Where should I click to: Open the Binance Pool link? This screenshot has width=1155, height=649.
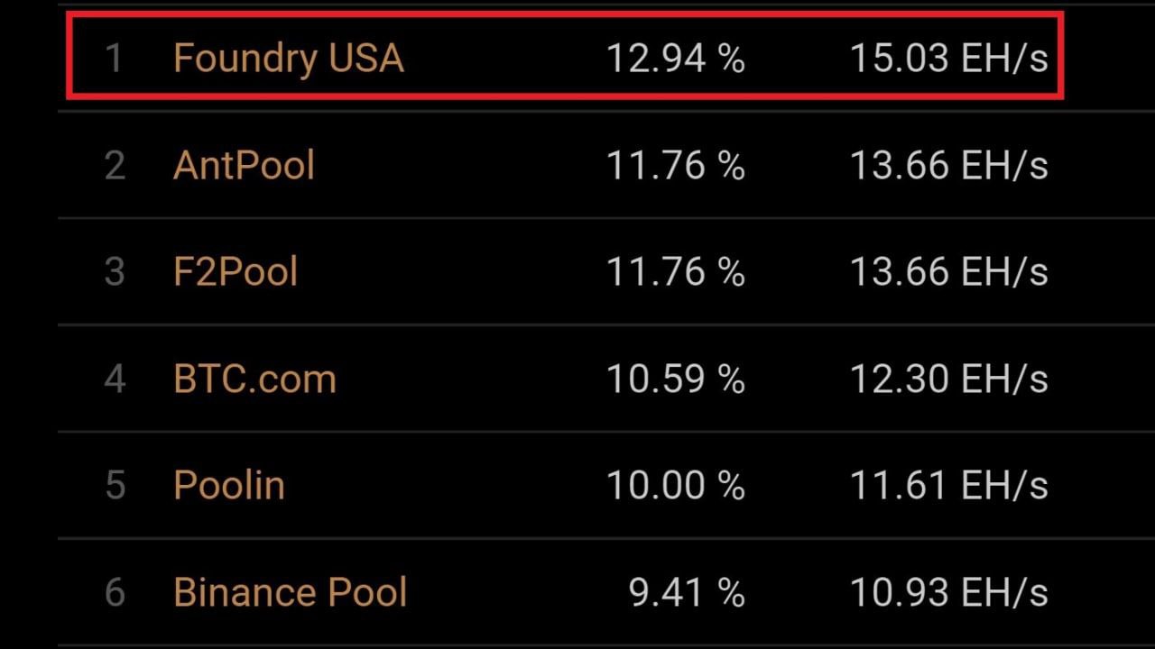290,592
